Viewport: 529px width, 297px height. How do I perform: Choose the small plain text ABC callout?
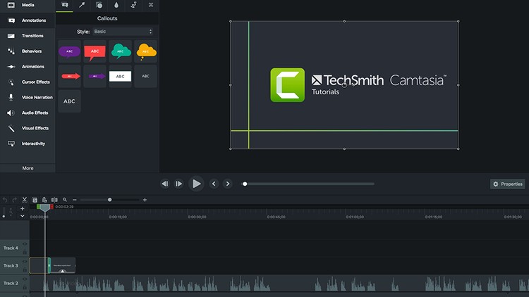(146, 77)
